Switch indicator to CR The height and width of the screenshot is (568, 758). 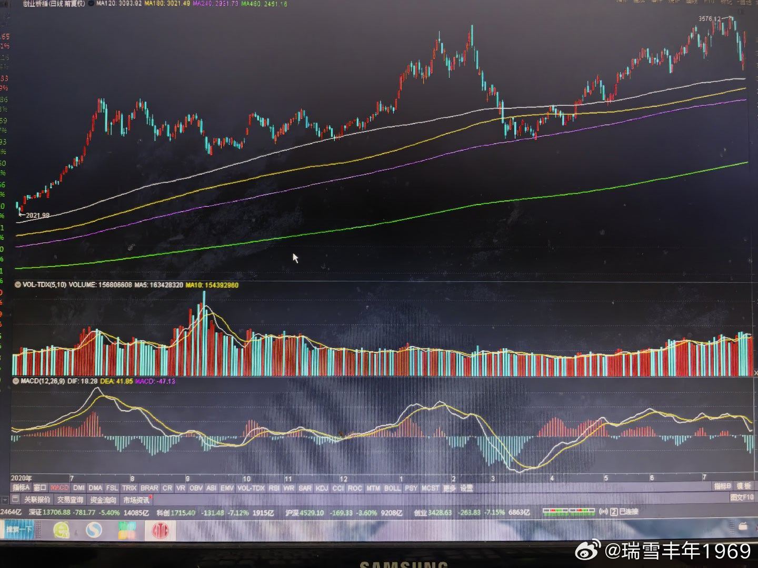[167, 488]
